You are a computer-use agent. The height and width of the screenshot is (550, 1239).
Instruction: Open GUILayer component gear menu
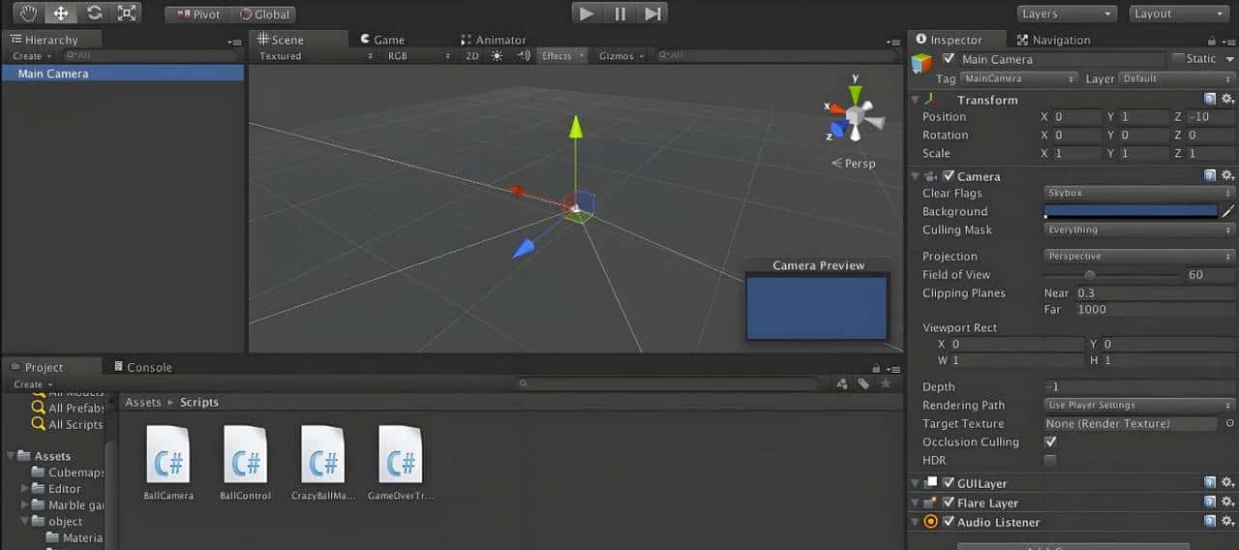pos(1227,482)
